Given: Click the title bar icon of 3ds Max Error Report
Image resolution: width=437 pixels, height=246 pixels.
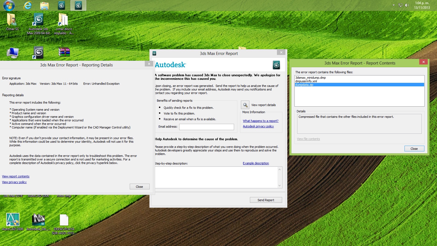Looking at the screenshot, I should coord(154,53).
